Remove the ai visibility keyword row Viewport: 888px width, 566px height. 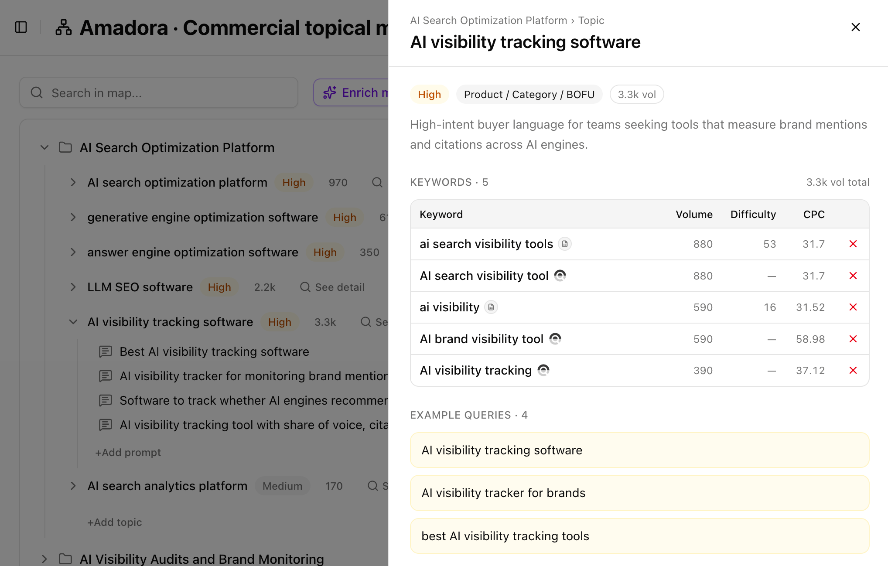click(x=853, y=307)
